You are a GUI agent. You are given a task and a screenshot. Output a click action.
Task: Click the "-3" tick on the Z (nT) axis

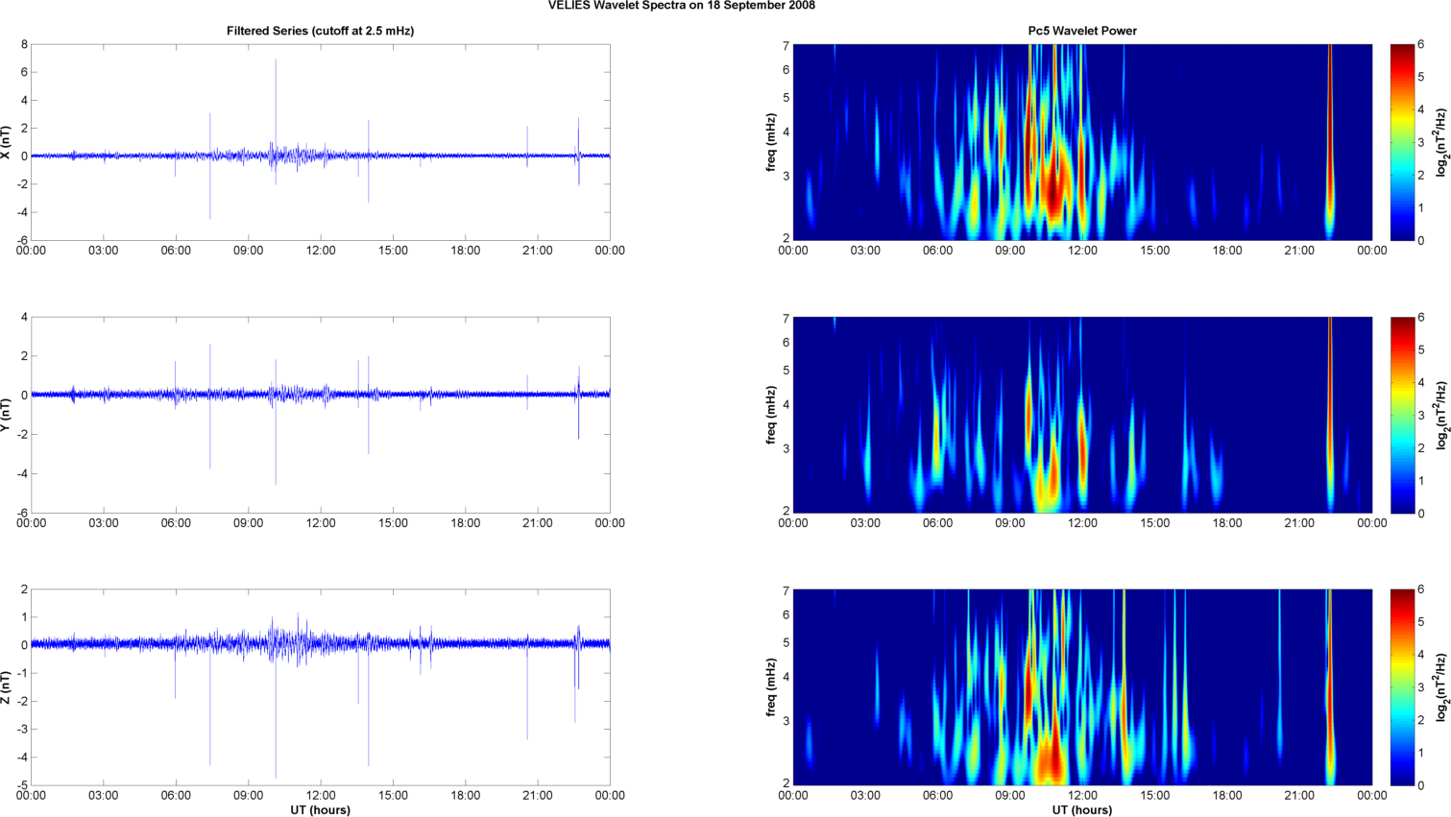pos(21,730)
